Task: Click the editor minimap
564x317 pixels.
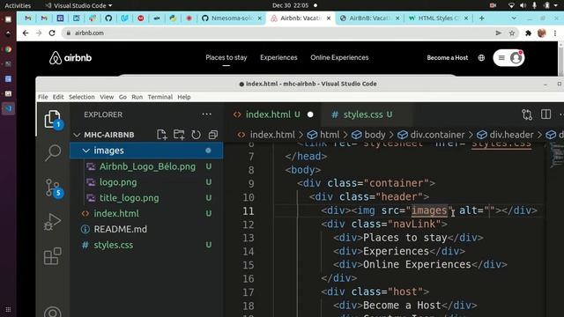Action: point(557,156)
